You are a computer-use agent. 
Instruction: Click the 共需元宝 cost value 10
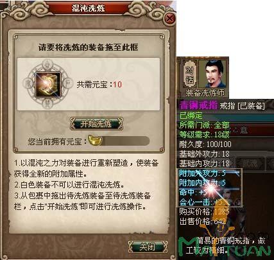point(117,85)
